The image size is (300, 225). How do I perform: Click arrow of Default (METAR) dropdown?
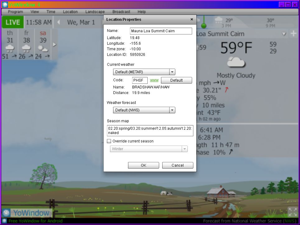pyautogui.click(x=172, y=72)
